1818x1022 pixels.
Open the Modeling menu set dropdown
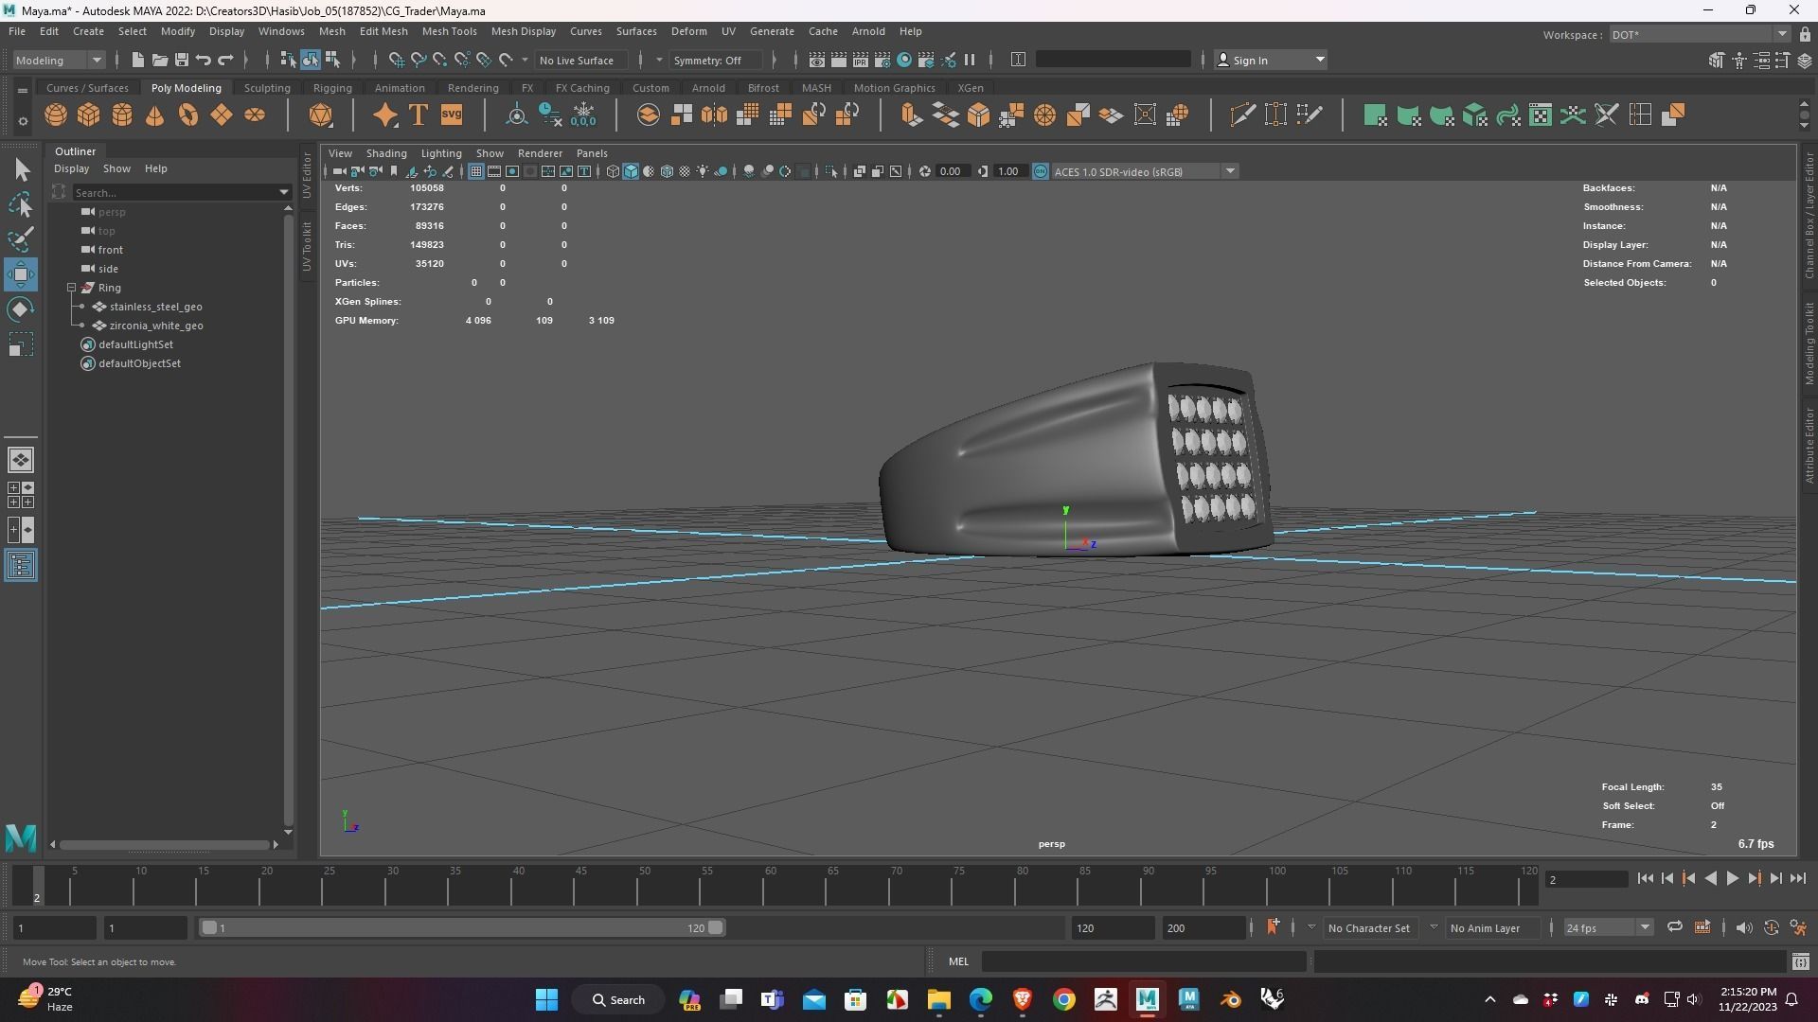[58, 60]
